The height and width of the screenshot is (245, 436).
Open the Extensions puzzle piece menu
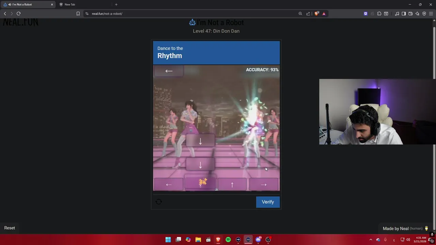coord(379,14)
